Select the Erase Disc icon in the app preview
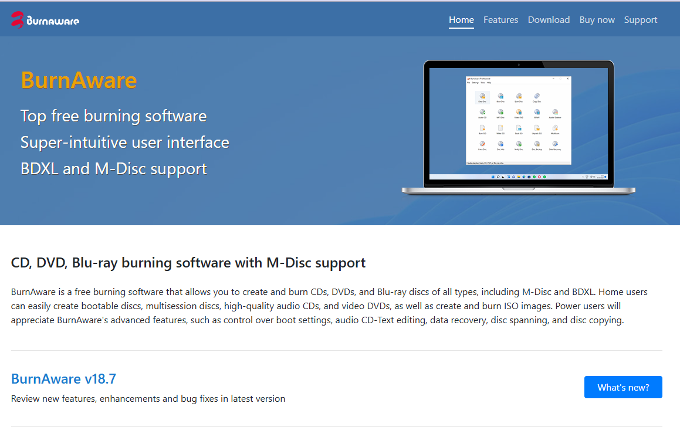Image resolution: width=680 pixels, height=427 pixels. pos(482,144)
